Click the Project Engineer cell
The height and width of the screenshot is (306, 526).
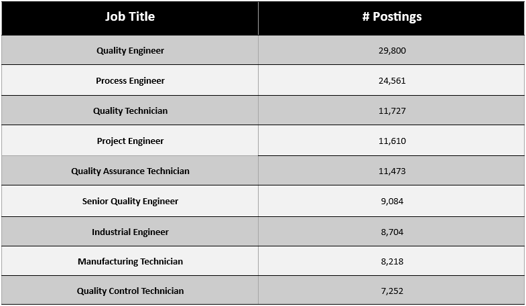click(x=130, y=141)
